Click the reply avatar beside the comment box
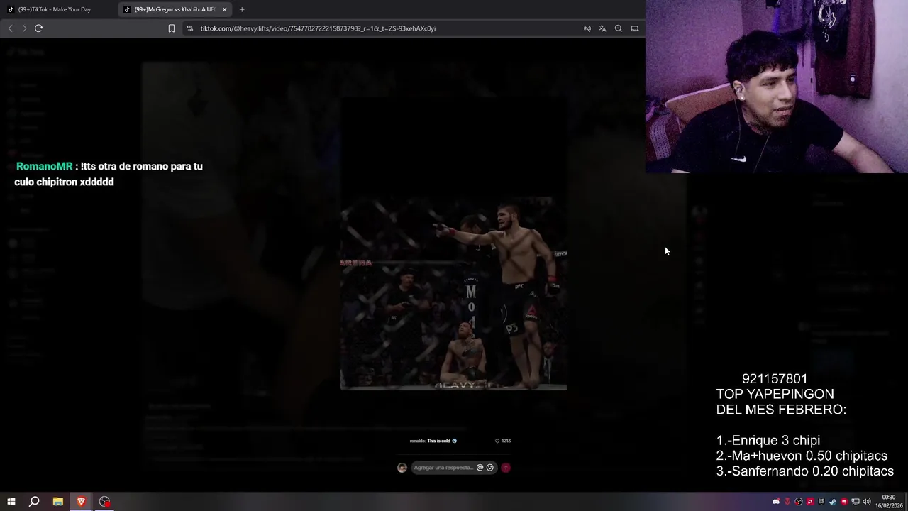Image resolution: width=908 pixels, height=511 pixels. pyautogui.click(x=402, y=468)
